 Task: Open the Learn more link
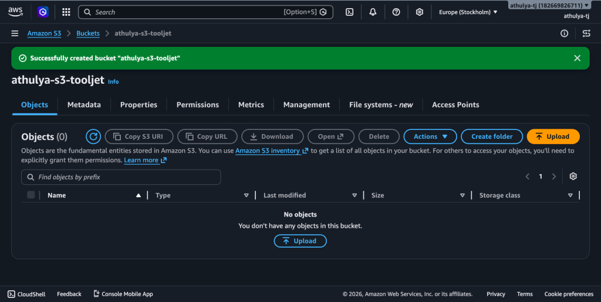point(145,160)
